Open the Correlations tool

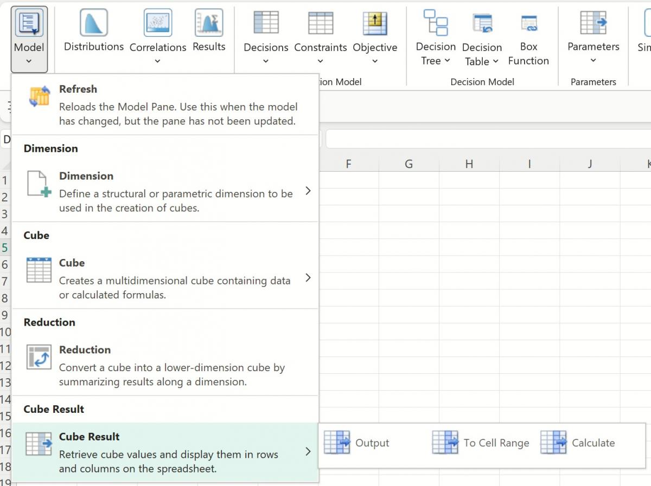coord(157,23)
